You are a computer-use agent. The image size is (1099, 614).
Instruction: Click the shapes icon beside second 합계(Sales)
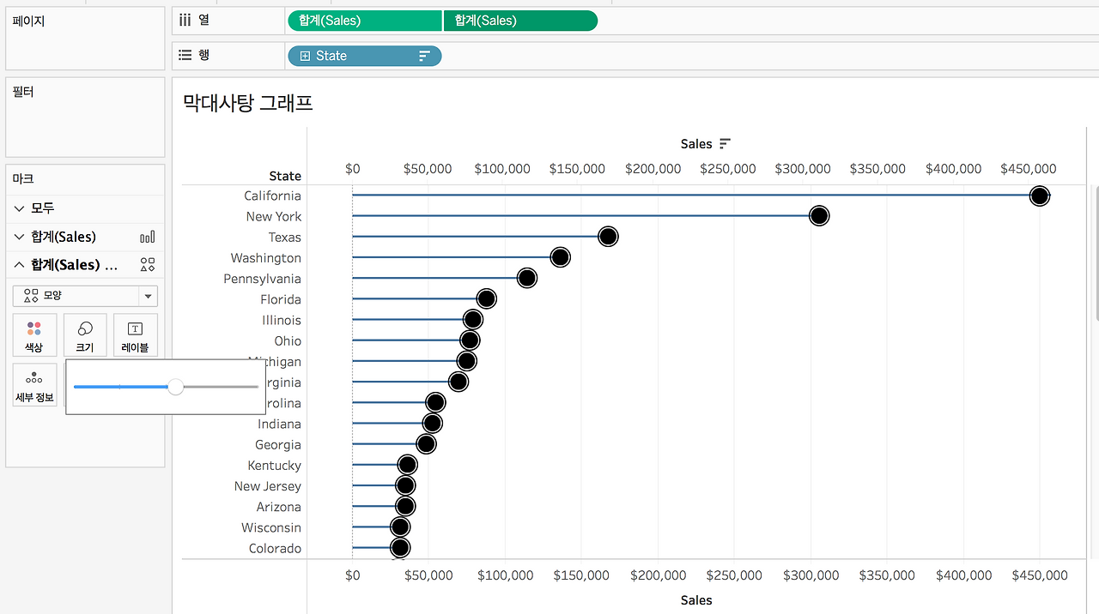(x=147, y=265)
